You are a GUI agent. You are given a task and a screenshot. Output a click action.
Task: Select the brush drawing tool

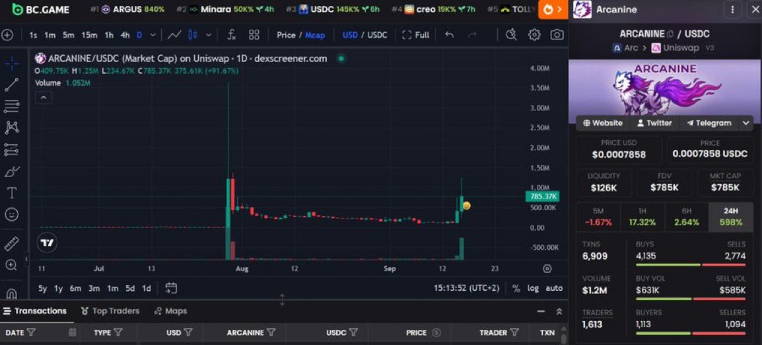[12, 171]
